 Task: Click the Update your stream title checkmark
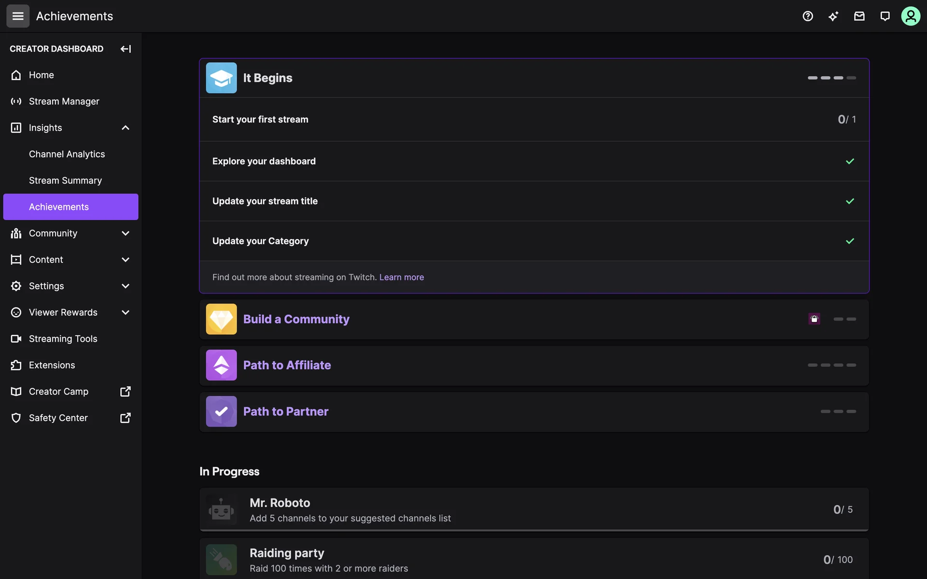click(x=850, y=201)
